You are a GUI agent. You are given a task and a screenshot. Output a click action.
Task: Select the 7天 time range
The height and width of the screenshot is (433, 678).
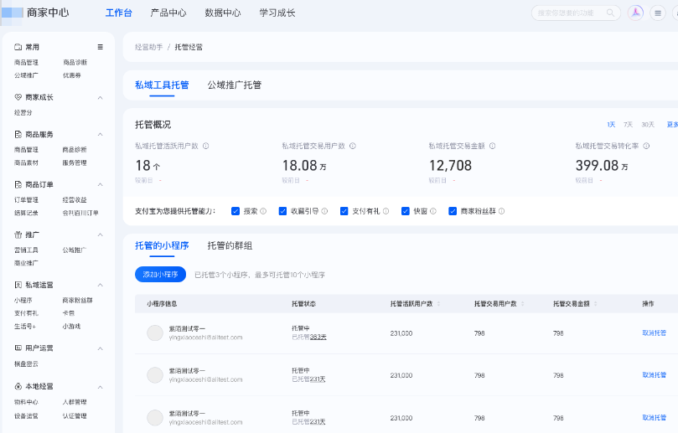point(628,125)
